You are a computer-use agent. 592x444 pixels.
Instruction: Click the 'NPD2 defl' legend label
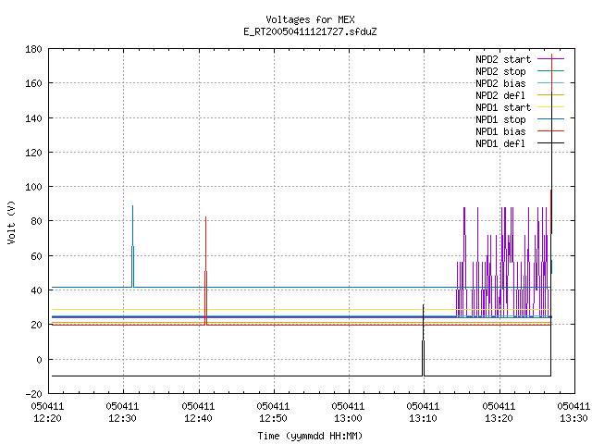500,95
